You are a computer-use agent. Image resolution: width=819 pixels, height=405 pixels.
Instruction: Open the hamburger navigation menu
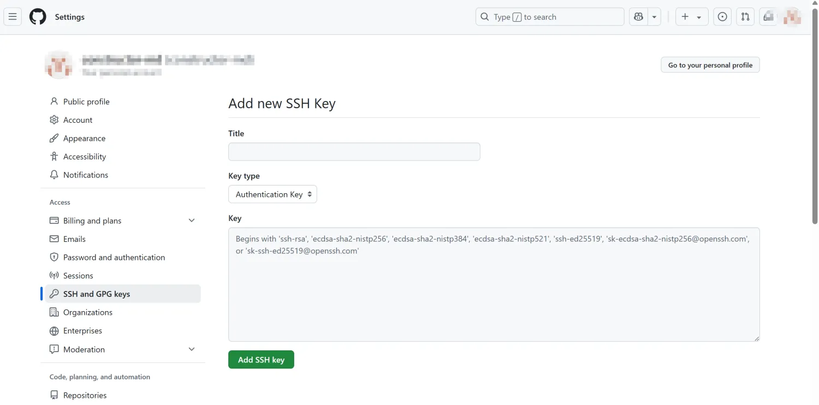click(12, 16)
